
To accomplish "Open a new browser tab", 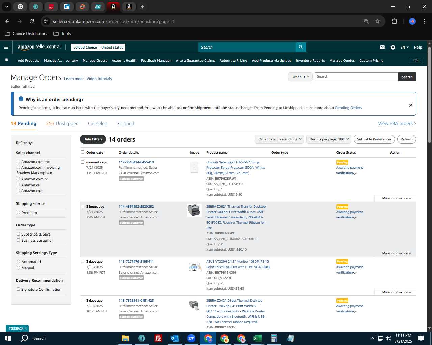I will (142, 7).
